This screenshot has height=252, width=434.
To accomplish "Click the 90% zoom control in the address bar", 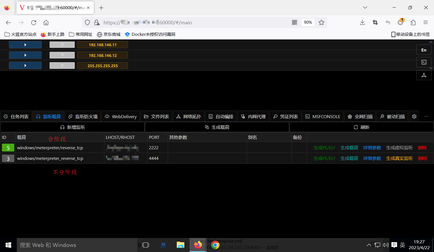I will click(308, 22).
